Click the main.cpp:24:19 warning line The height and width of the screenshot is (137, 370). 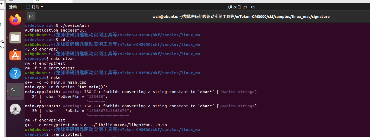(x=141, y=92)
